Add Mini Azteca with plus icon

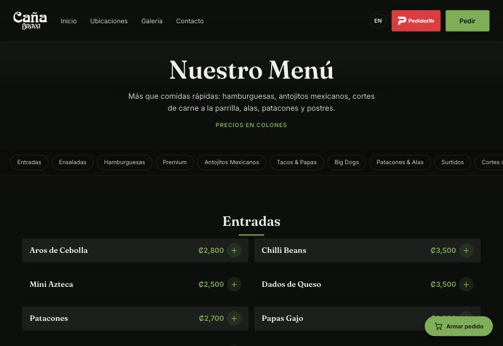[x=234, y=284]
